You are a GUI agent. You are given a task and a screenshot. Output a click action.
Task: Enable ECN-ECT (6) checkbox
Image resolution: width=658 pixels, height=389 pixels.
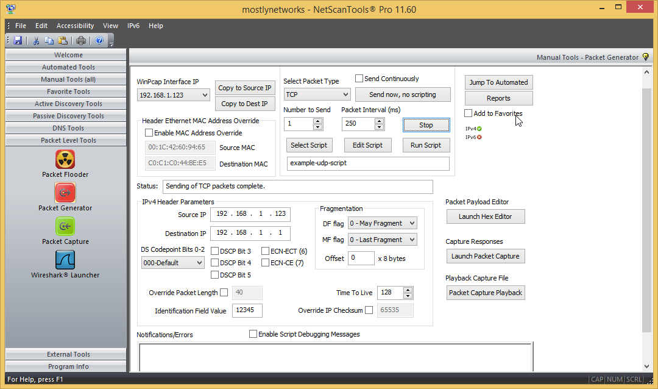point(265,251)
